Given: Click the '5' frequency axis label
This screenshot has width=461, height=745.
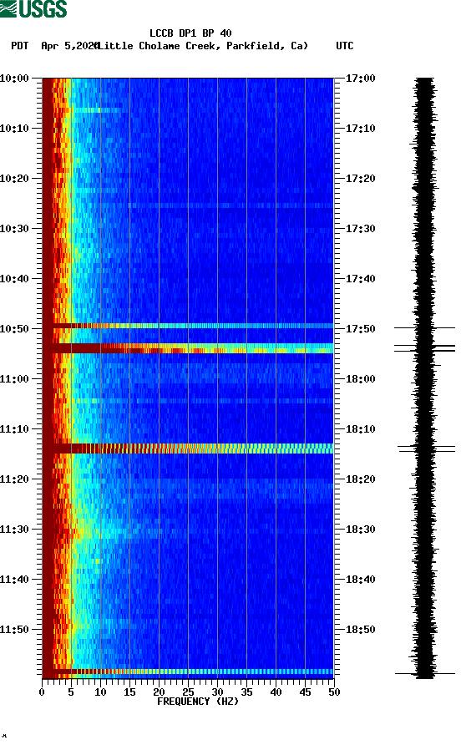Looking at the screenshot, I should tap(71, 692).
